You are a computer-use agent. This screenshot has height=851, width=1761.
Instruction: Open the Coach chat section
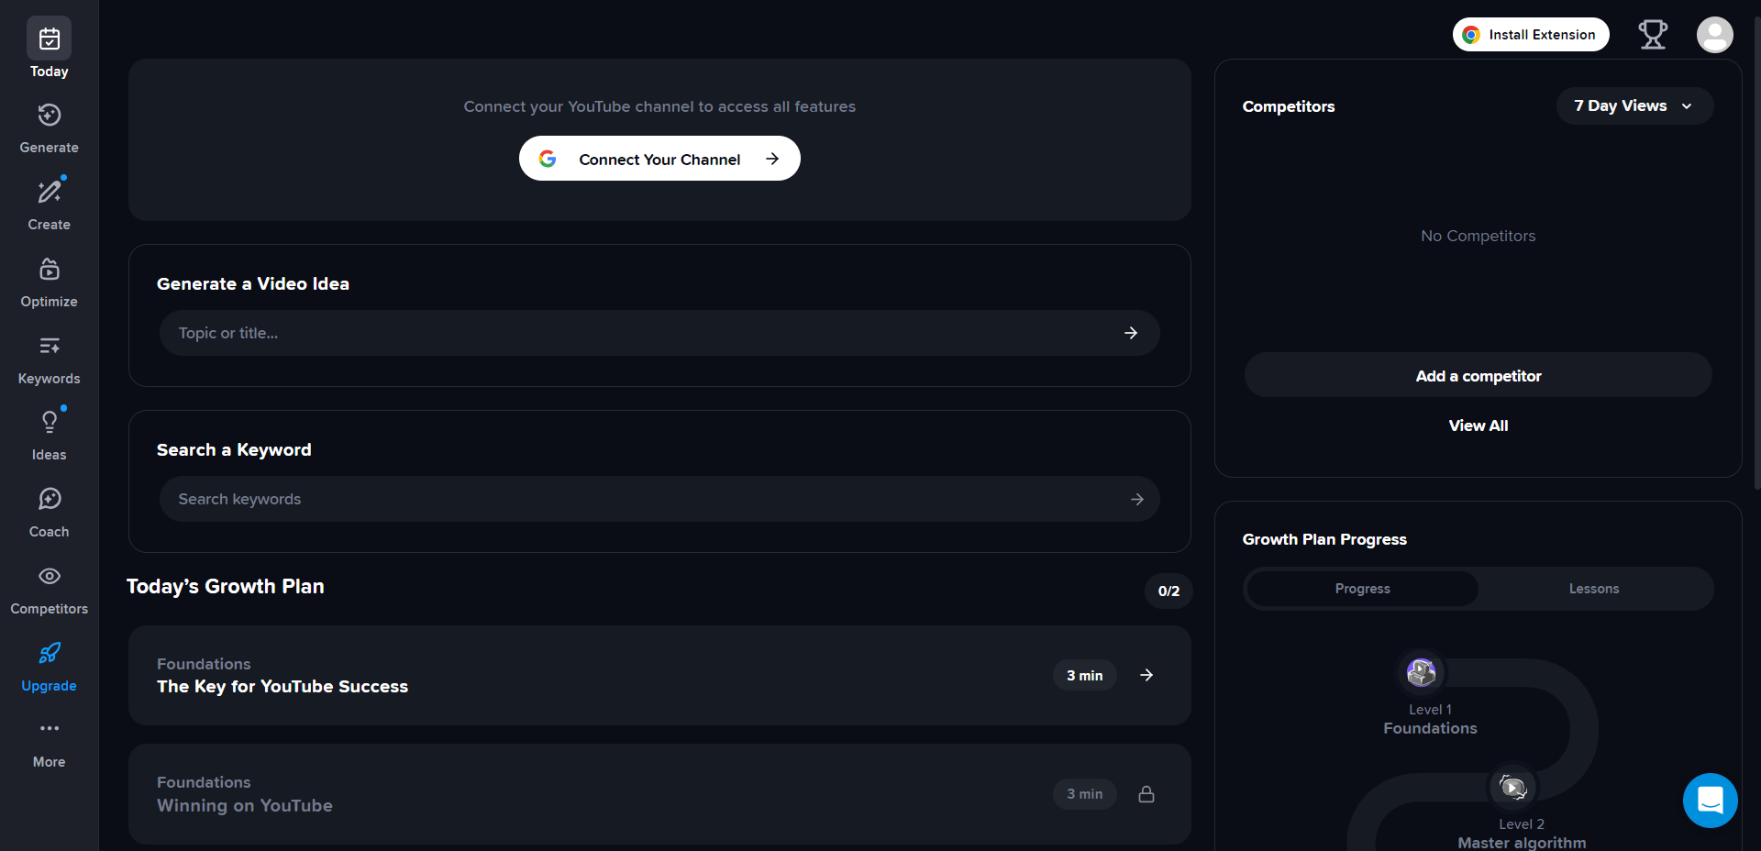pos(50,512)
